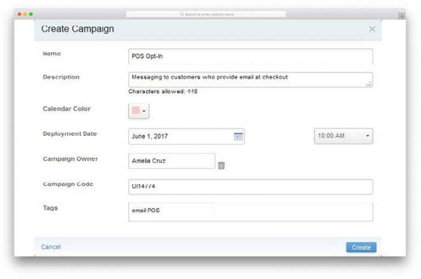Delete campaign owner with trash icon
This screenshot has height=279, width=421.
point(221,165)
